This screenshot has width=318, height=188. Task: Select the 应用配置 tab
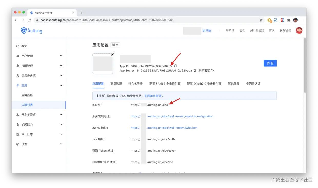pos(98,84)
